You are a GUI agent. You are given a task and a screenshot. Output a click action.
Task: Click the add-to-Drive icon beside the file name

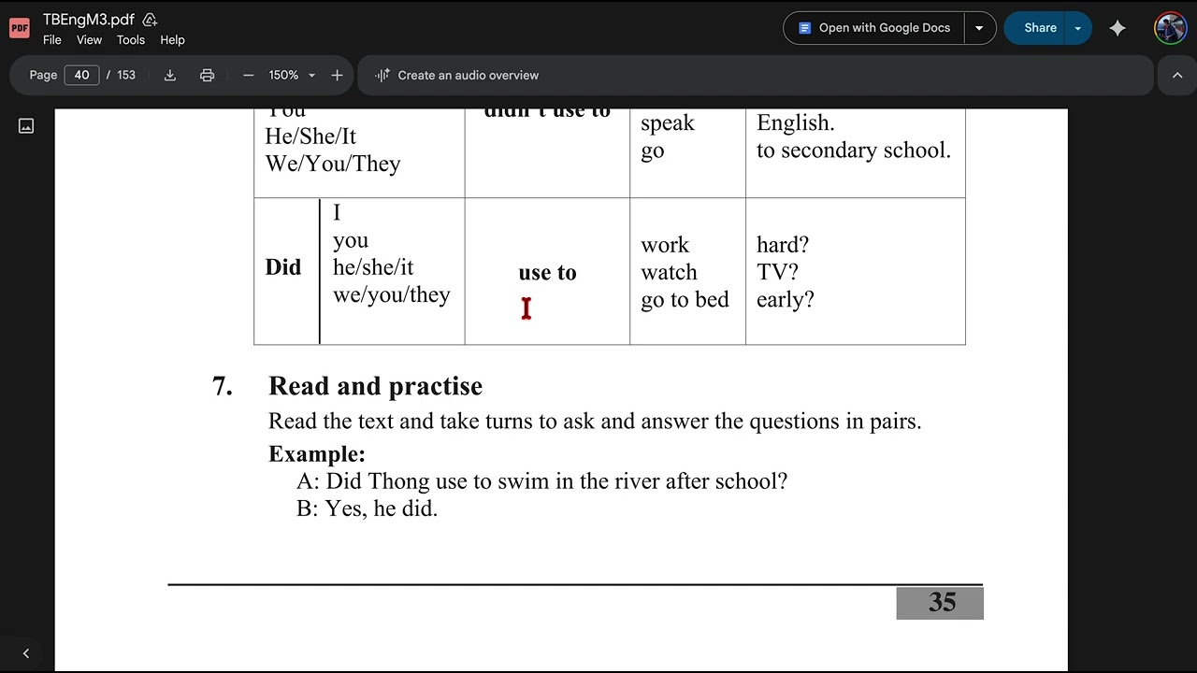[x=150, y=20]
